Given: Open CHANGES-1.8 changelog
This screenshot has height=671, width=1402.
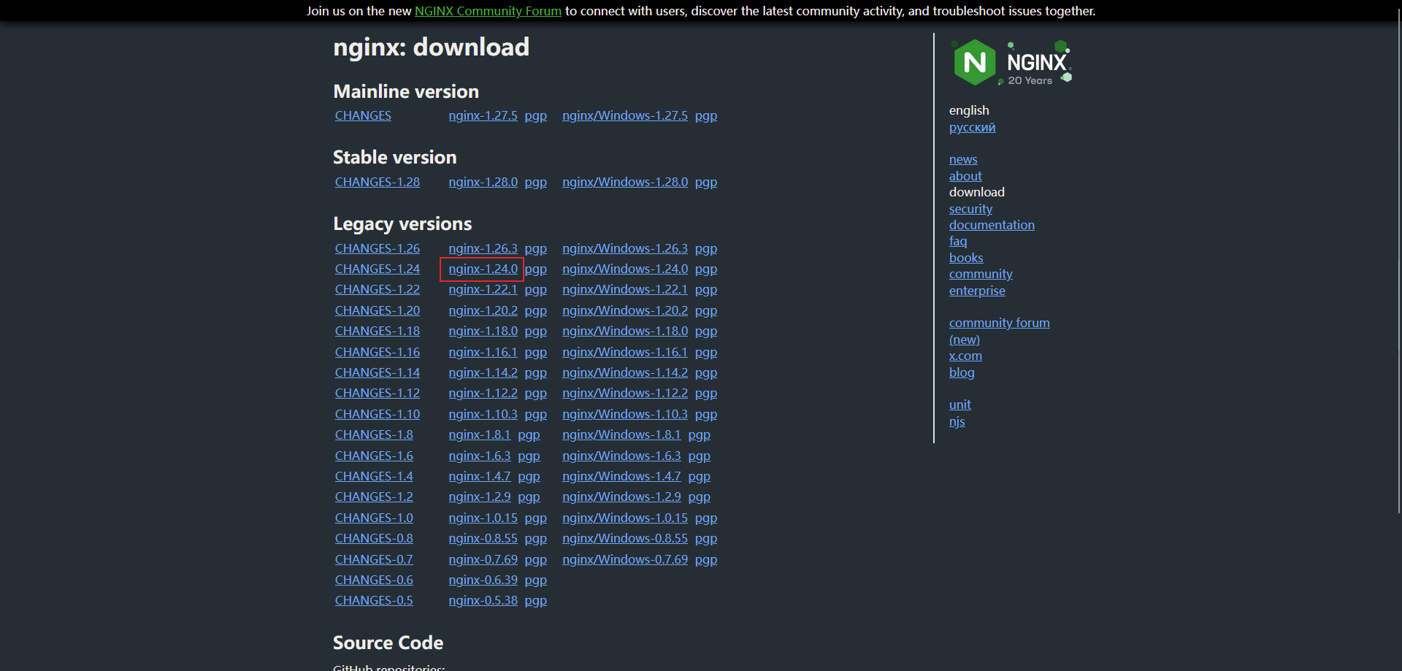Looking at the screenshot, I should 374,434.
